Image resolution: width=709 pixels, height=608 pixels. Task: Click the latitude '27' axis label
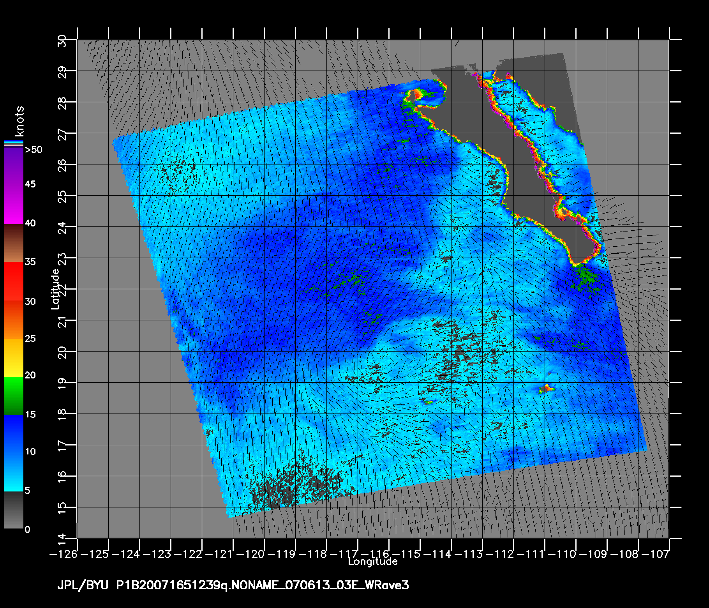tap(62, 134)
